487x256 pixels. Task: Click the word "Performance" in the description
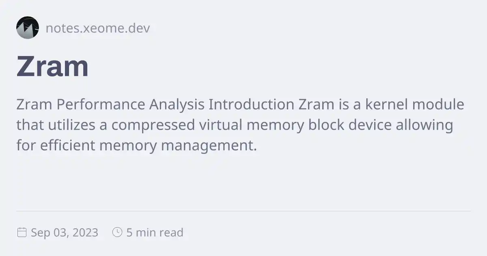[x=101, y=104]
